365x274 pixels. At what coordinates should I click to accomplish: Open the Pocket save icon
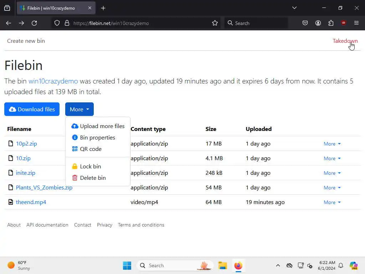(305, 23)
